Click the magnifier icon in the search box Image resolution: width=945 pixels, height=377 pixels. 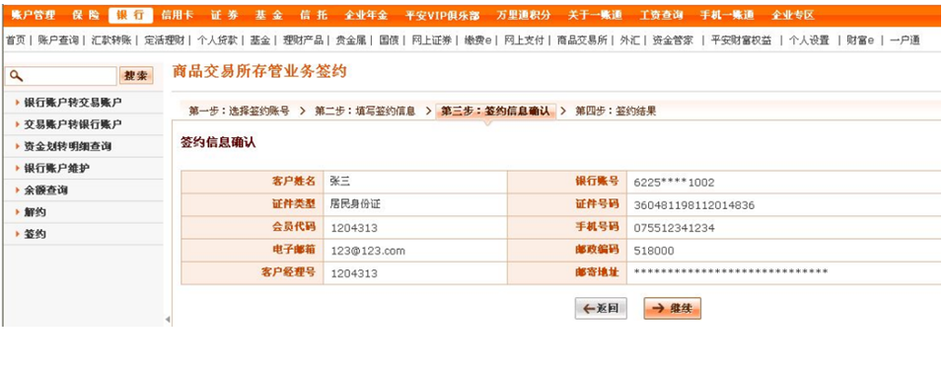(x=16, y=75)
